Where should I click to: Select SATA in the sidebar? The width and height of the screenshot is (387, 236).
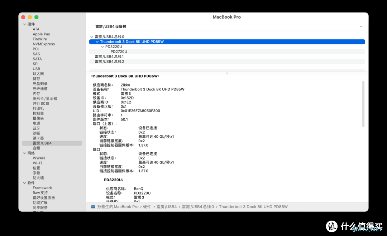pyautogui.click(x=37, y=59)
